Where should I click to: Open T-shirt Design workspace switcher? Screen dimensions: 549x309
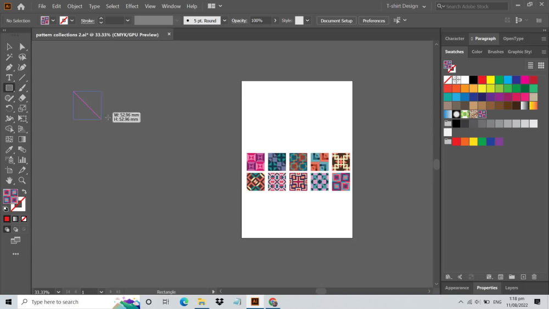(406, 6)
